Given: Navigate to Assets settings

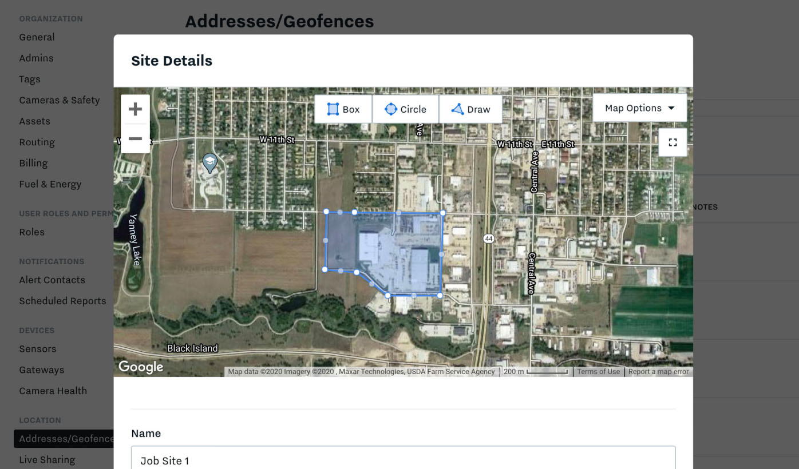Looking at the screenshot, I should [34, 121].
